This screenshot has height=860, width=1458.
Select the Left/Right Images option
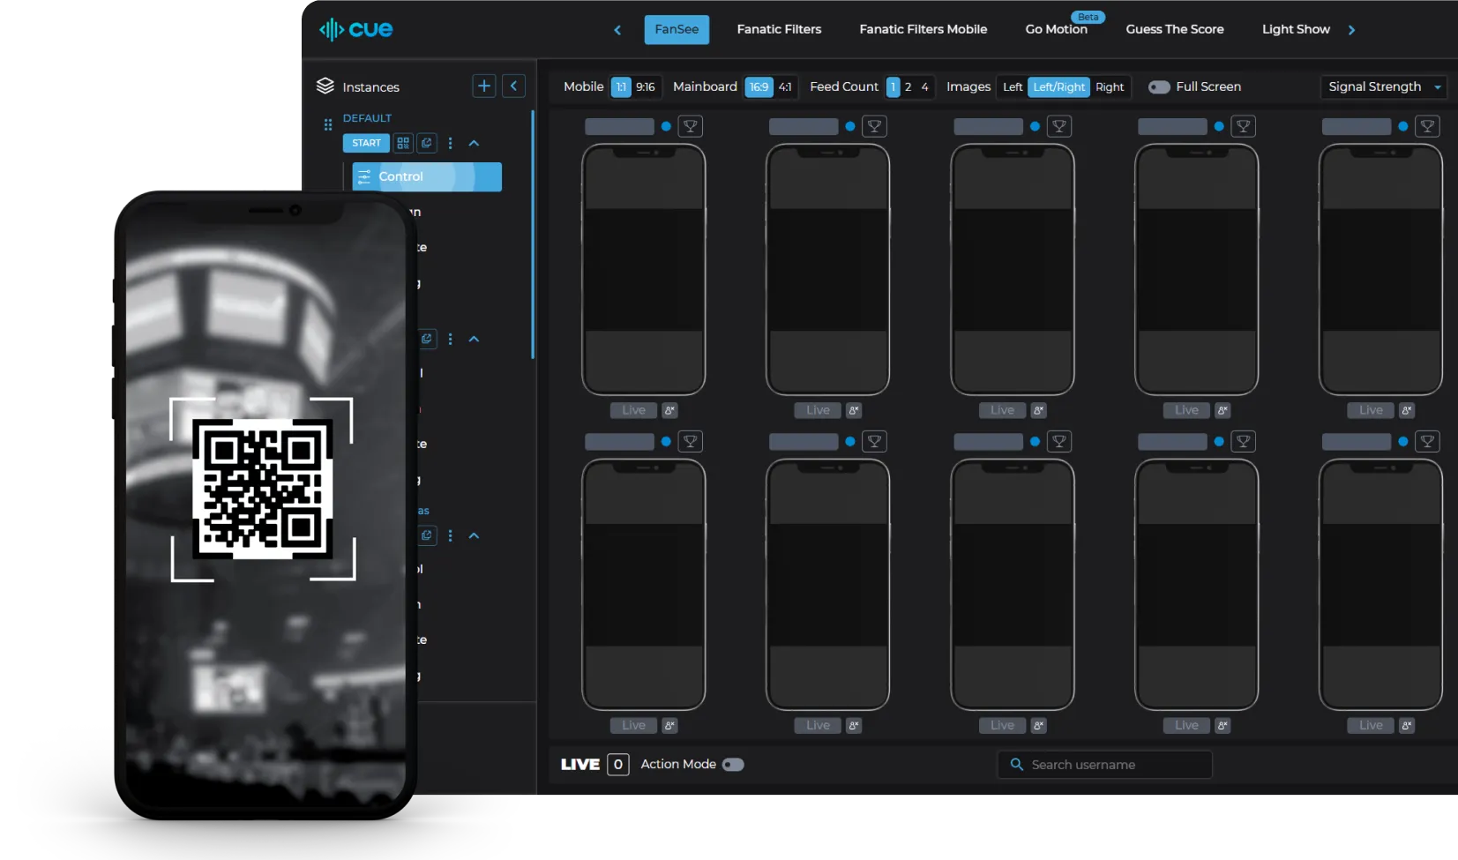[1058, 86]
